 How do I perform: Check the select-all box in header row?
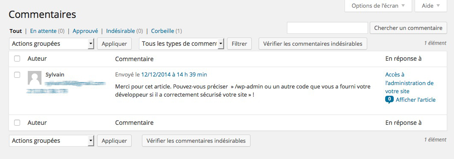17,59
